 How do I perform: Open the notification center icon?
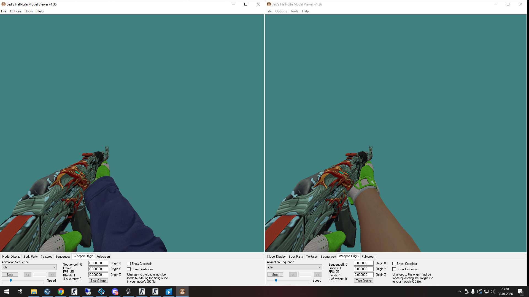coord(520,291)
